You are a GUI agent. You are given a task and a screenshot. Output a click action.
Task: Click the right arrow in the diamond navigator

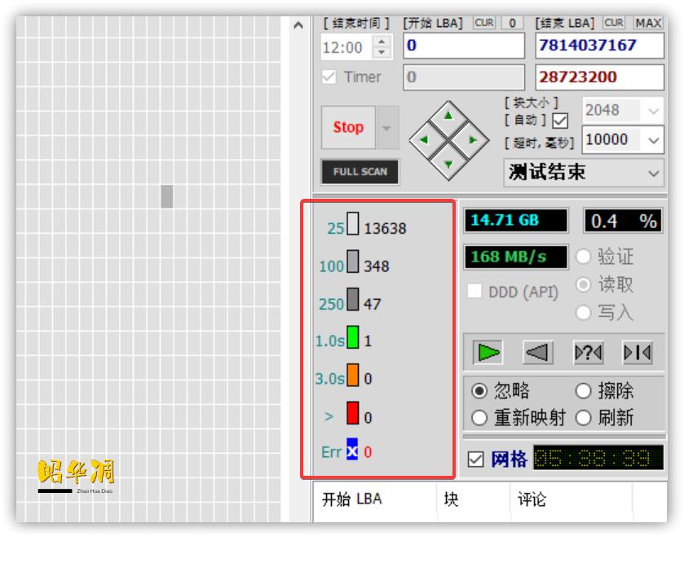coord(472,140)
